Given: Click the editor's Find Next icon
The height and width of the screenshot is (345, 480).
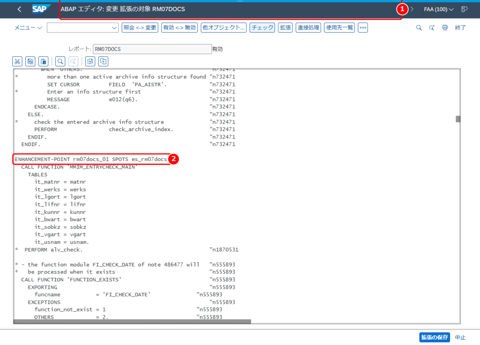Looking at the screenshot, I should click(x=74, y=61).
